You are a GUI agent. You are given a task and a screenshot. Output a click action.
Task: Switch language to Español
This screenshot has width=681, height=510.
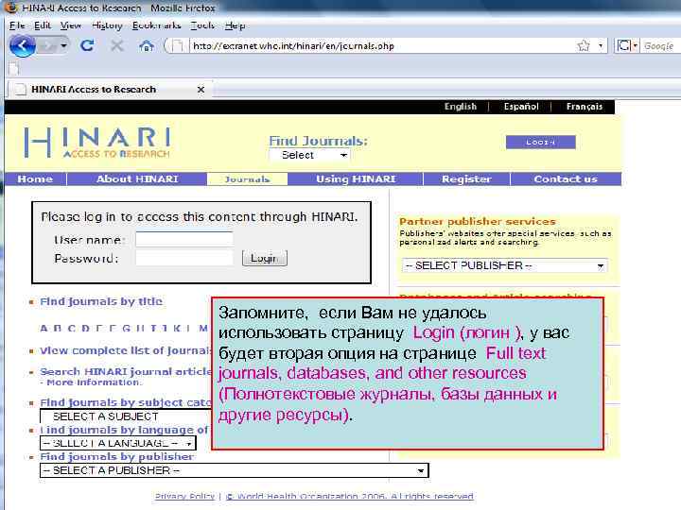pos(521,107)
